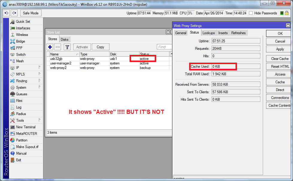Viewport: 293px width, 181px height.
Task: Open the Manual help icon
Action: [13, 153]
